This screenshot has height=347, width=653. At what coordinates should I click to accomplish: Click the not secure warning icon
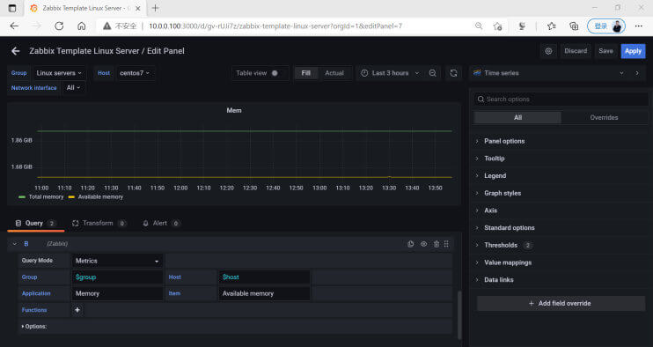pyautogui.click(x=107, y=26)
